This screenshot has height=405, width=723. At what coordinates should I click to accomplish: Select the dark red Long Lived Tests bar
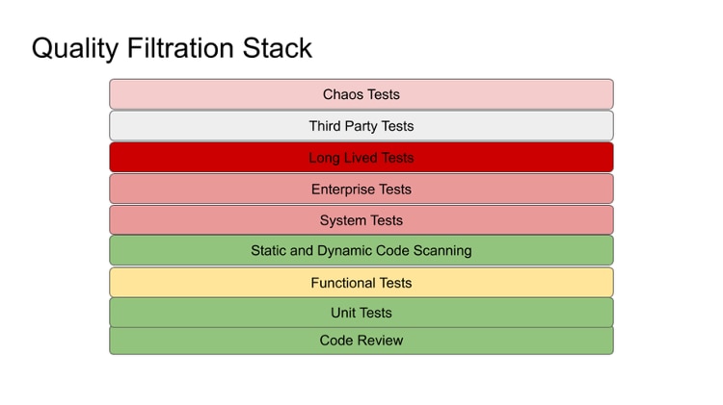coord(361,158)
